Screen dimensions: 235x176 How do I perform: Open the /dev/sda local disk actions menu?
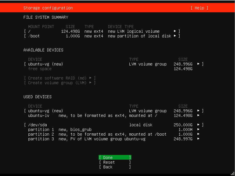tap(198, 125)
